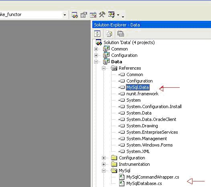
Task: Click Show All Files icon
Action: pyautogui.click(x=109, y=34)
